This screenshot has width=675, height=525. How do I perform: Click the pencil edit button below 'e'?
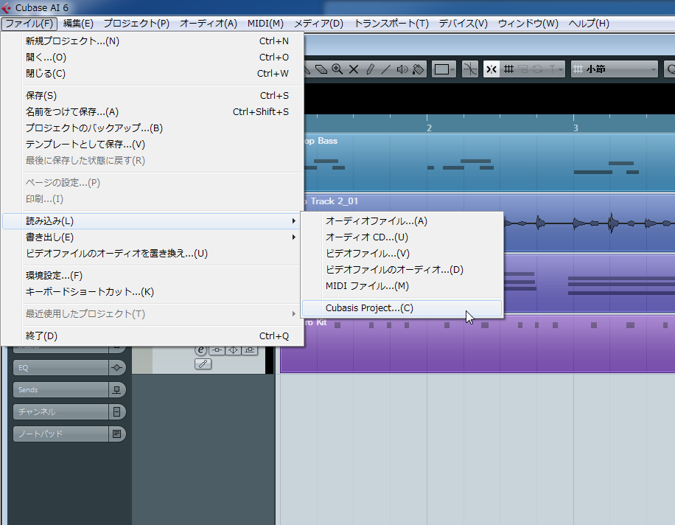[x=203, y=364]
